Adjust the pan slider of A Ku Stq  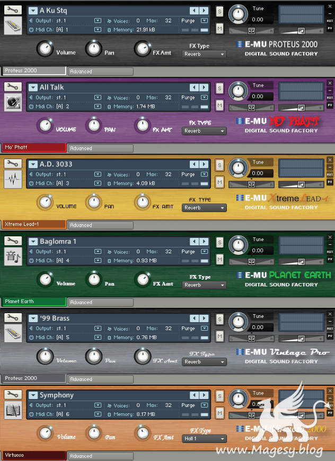coord(251,31)
